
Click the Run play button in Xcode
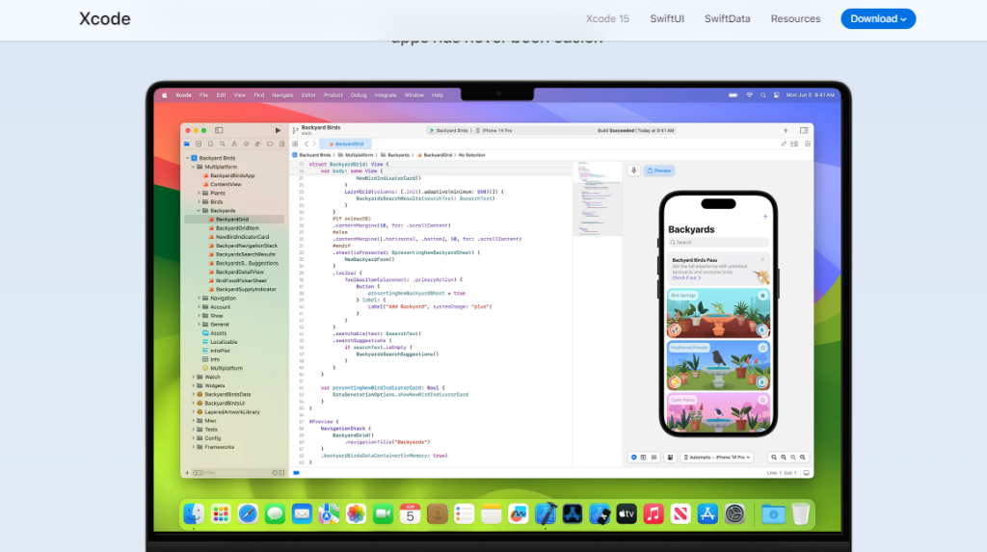(x=278, y=130)
